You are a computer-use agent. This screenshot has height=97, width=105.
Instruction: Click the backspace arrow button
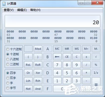tap(57, 57)
